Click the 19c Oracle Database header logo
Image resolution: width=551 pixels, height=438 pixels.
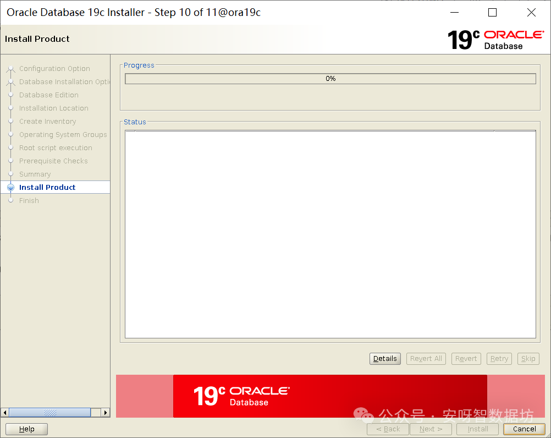[495, 40]
